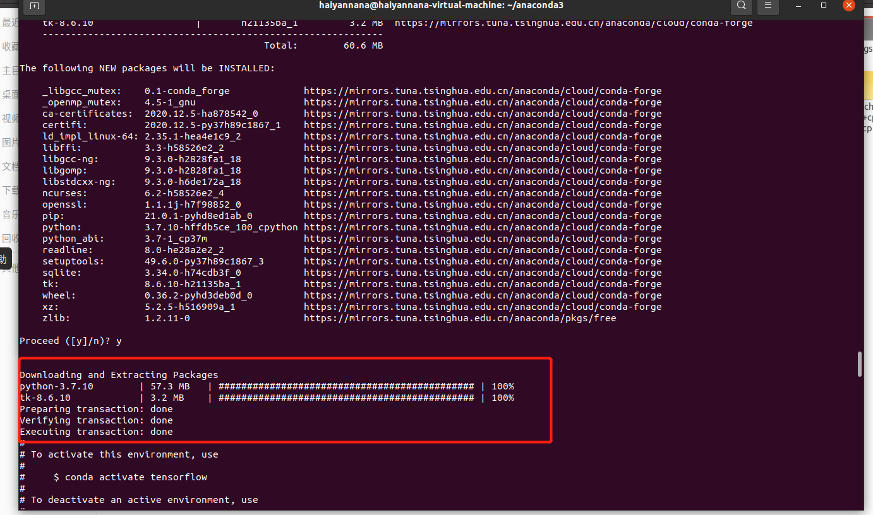Open the 视频 (Videos) sidebar entry
873x515 pixels.
(x=8, y=118)
